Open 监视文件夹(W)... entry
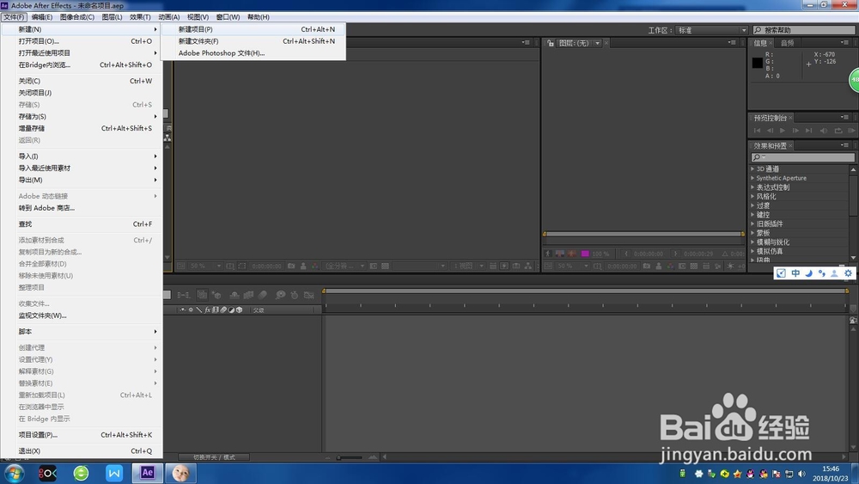This screenshot has height=484, width=859. coord(81,316)
